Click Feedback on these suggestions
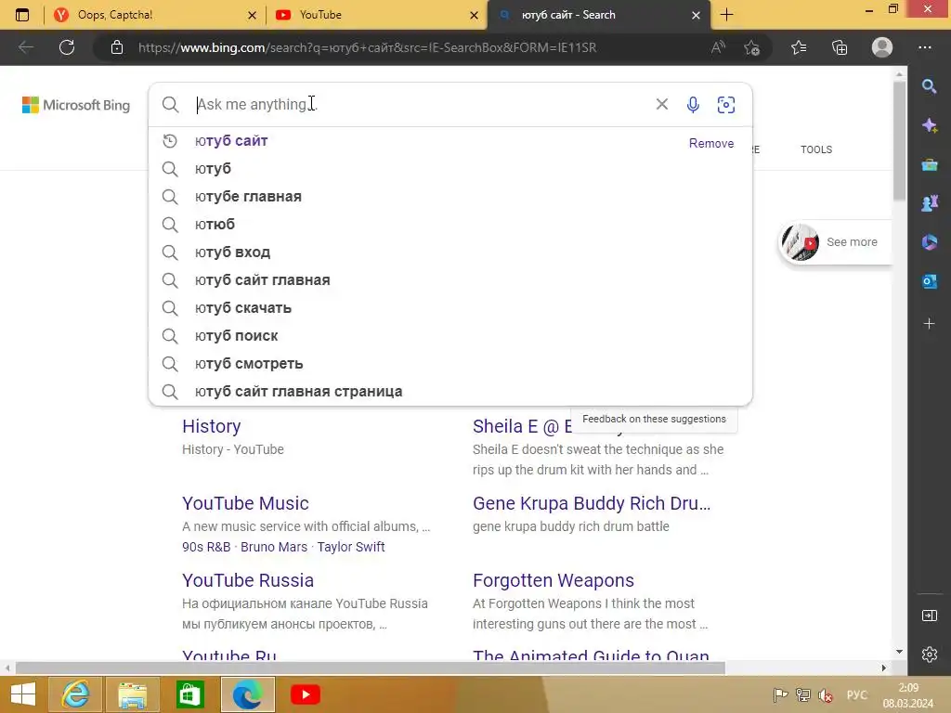Image resolution: width=951 pixels, height=713 pixels. tap(654, 419)
